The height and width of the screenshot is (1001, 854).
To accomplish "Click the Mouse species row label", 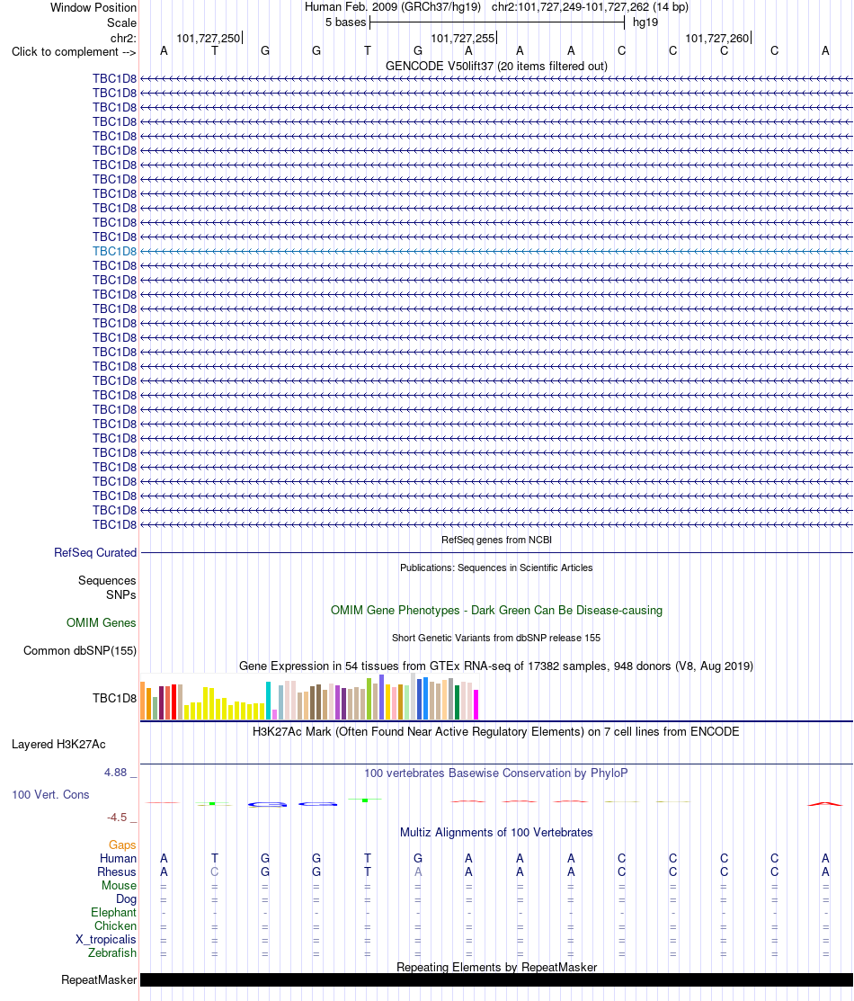I will point(119,886).
